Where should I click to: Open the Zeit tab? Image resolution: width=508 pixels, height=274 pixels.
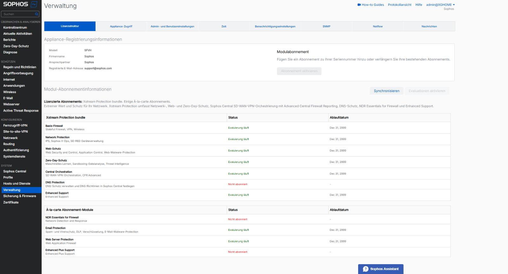click(x=224, y=26)
